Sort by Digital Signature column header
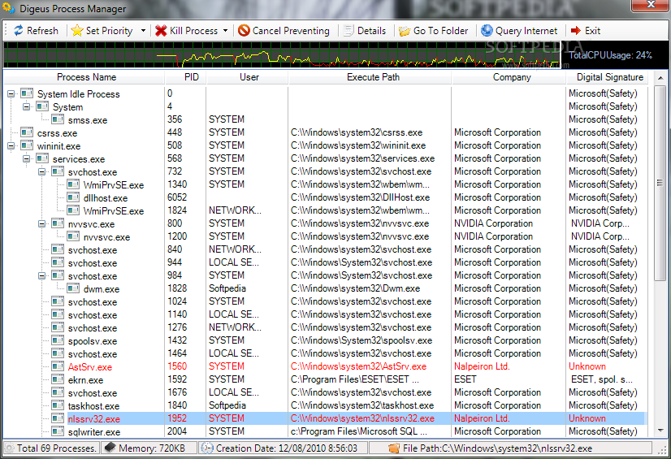The image size is (671, 459). (608, 77)
